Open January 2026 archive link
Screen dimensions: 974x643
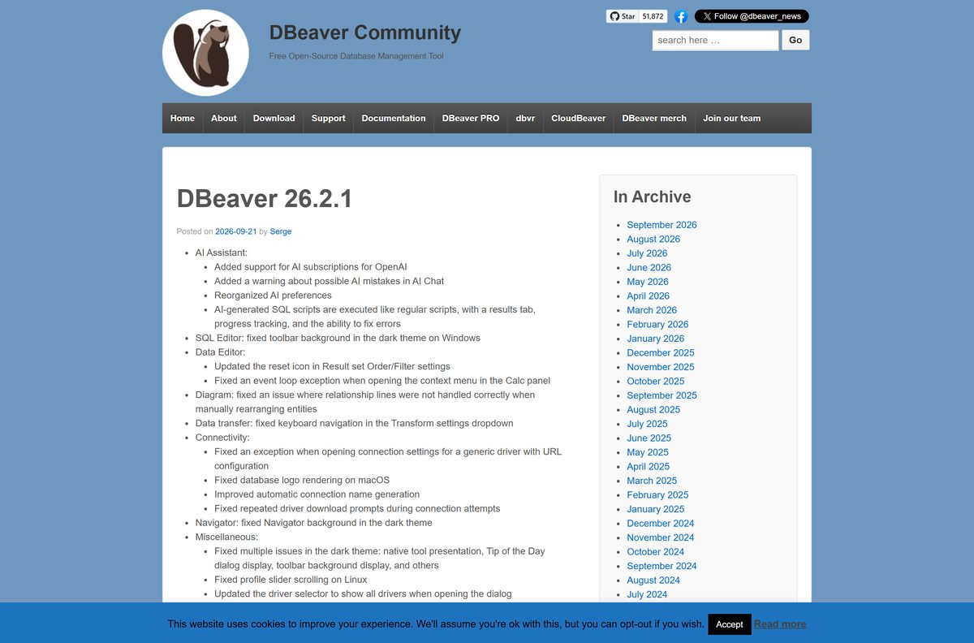[656, 339]
